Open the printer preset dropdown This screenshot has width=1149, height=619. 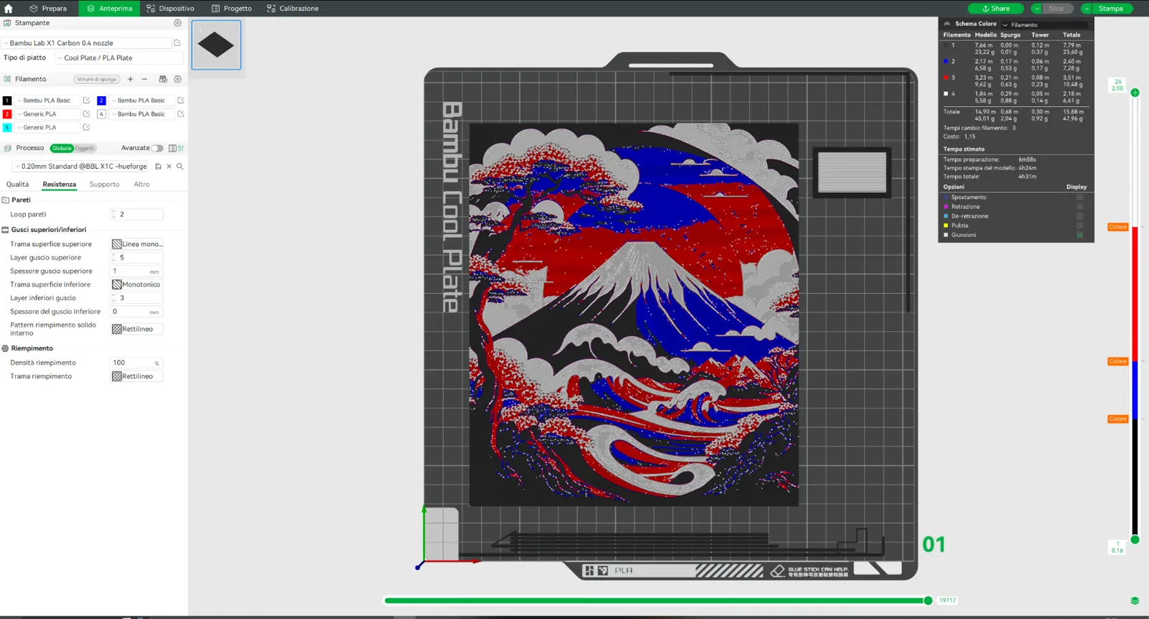coord(87,43)
